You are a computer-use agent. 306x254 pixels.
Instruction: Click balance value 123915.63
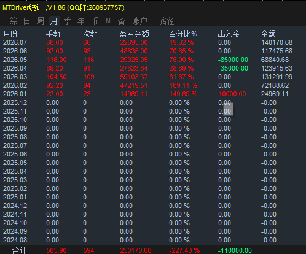click(277, 68)
